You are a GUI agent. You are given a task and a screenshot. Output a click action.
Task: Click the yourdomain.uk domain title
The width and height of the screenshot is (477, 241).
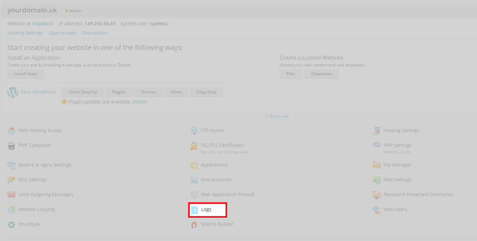(x=32, y=10)
